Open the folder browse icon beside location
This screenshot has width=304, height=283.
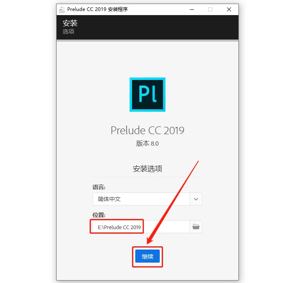coord(196,227)
